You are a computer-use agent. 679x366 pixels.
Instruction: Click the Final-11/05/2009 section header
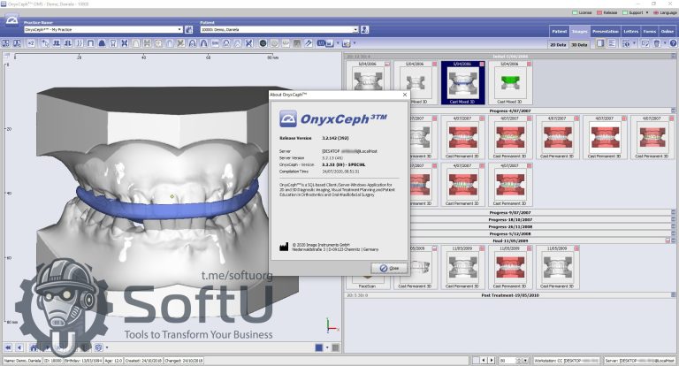point(510,240)
